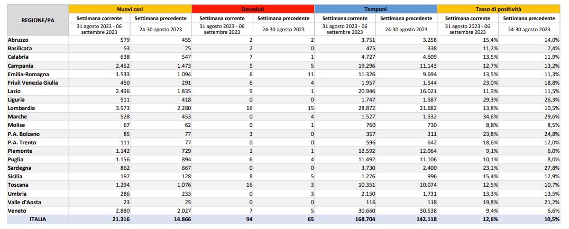Select the Valle d'Aosta row label

tap(24, 202)
